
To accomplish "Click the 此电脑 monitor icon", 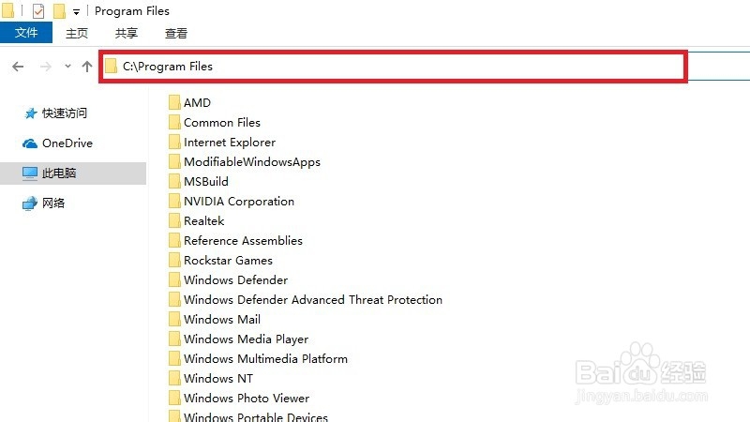I will tap(30, 173).
